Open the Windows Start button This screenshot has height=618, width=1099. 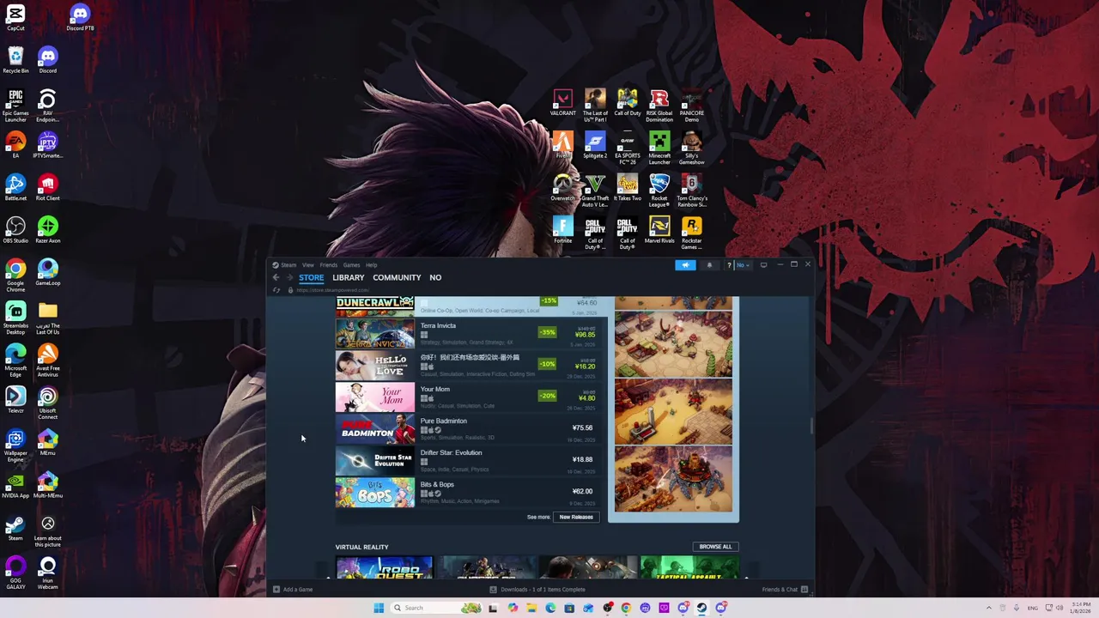click(379, 608)
